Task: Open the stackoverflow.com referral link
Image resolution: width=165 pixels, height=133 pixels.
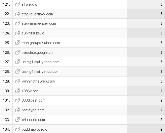Action: 37,14
